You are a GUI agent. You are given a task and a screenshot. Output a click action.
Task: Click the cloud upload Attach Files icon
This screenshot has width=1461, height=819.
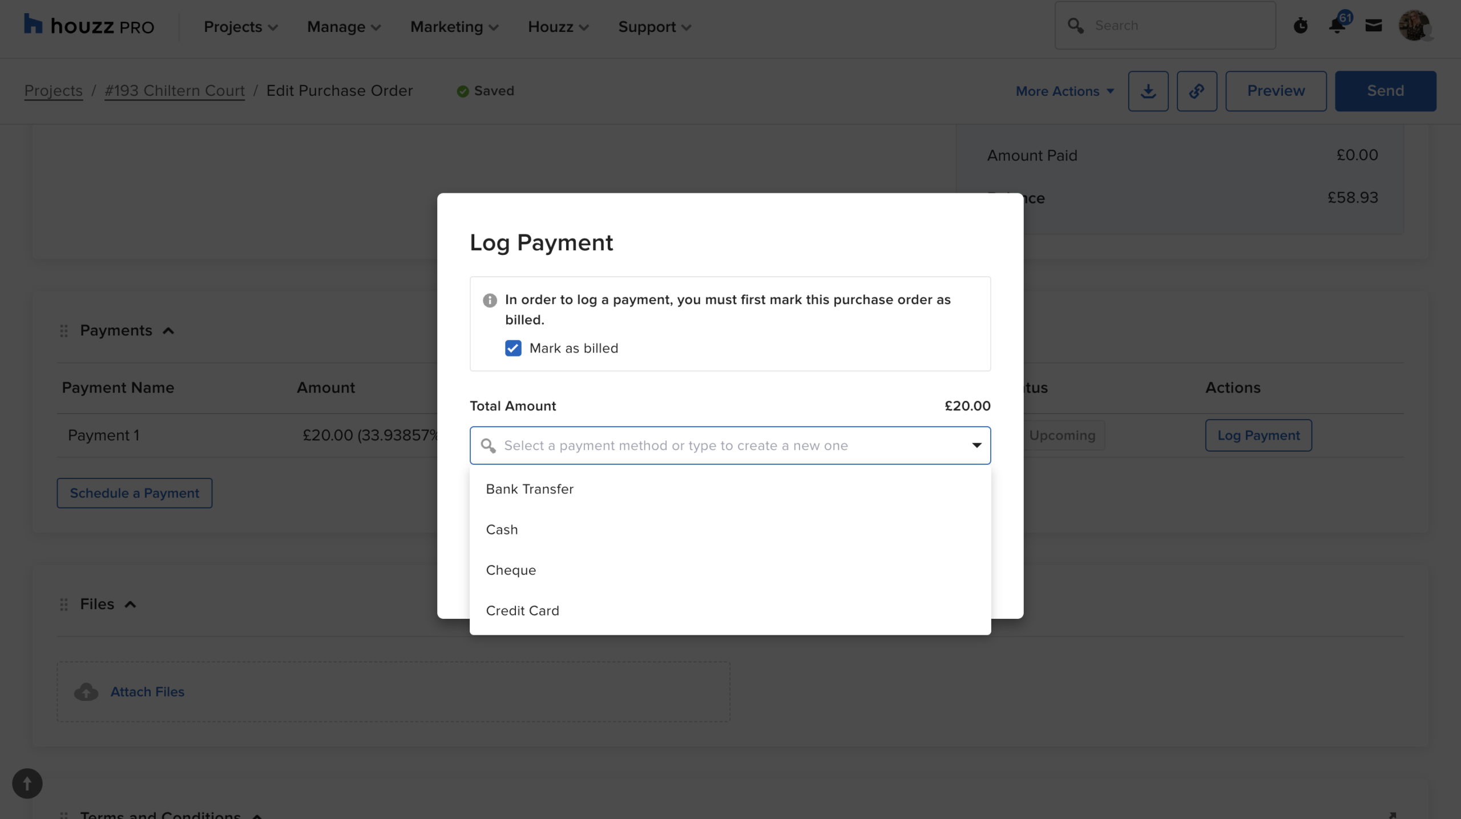click(x=86, y=692)
